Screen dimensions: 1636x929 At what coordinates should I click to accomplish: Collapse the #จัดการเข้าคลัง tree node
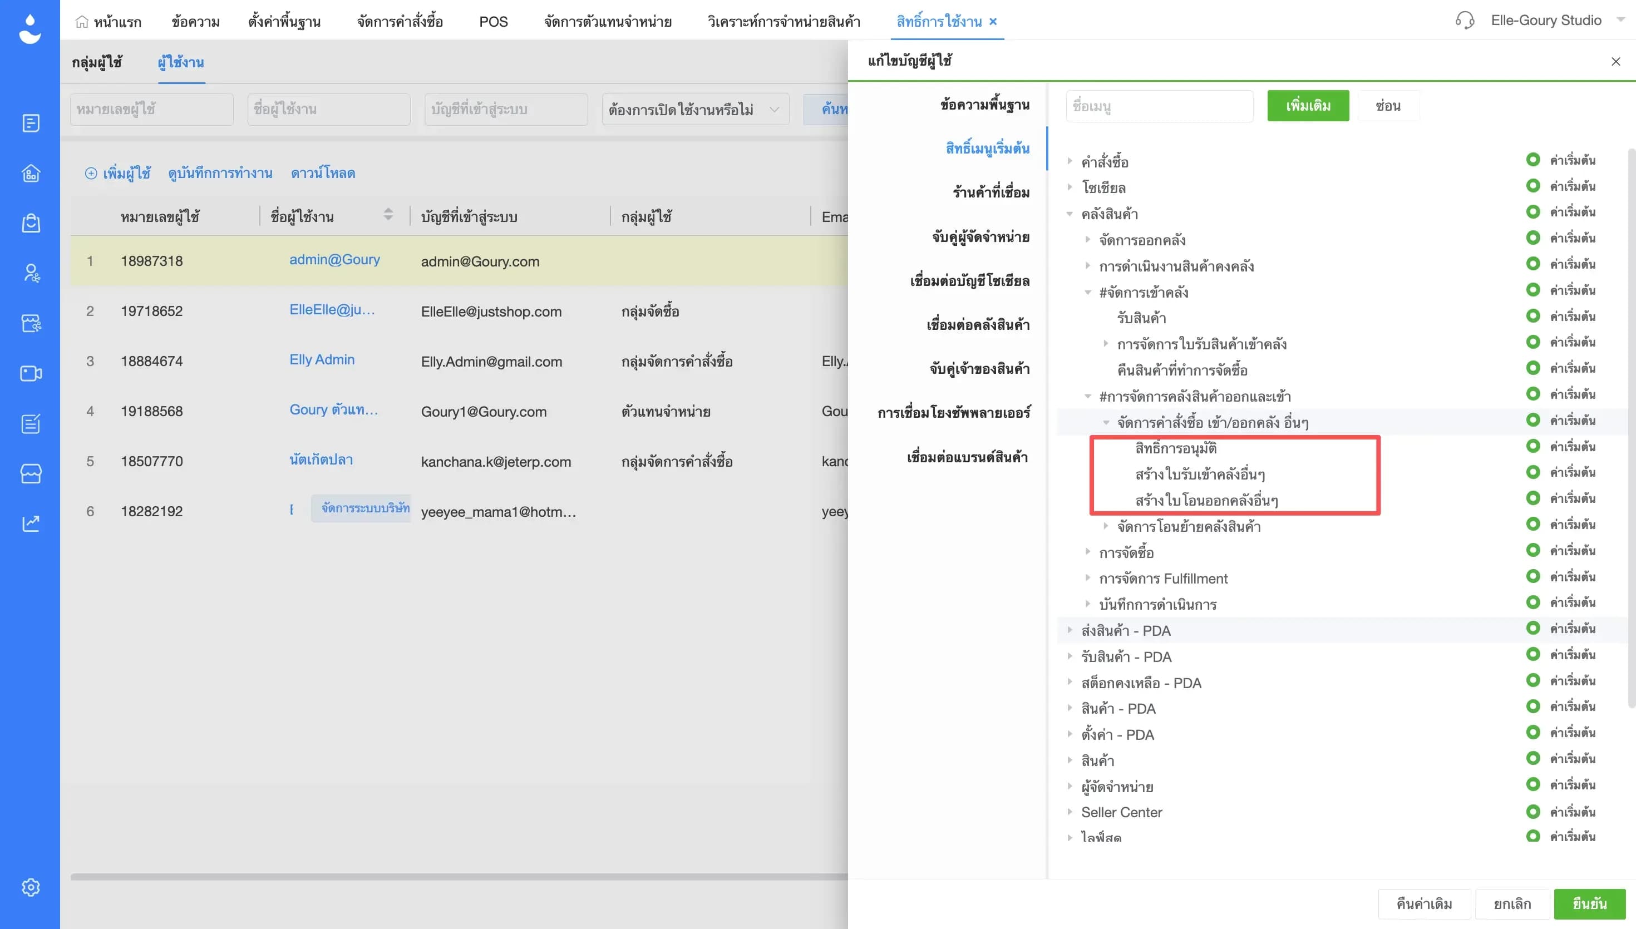(1088, 292)
